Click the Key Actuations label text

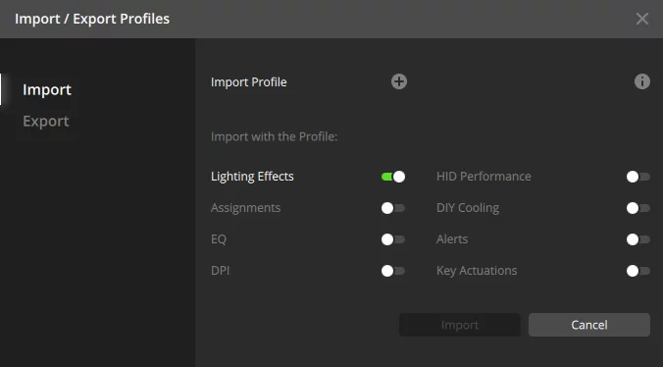click(477, 271)
